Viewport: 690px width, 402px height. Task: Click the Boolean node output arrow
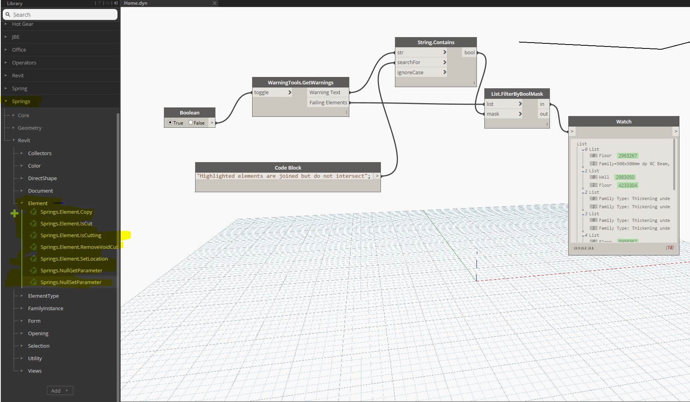coord(212,123)
